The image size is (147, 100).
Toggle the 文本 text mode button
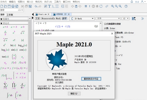(38, 18)
